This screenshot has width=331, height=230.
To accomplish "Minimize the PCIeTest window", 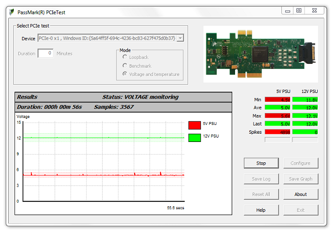I will click(x=287, y=11).
